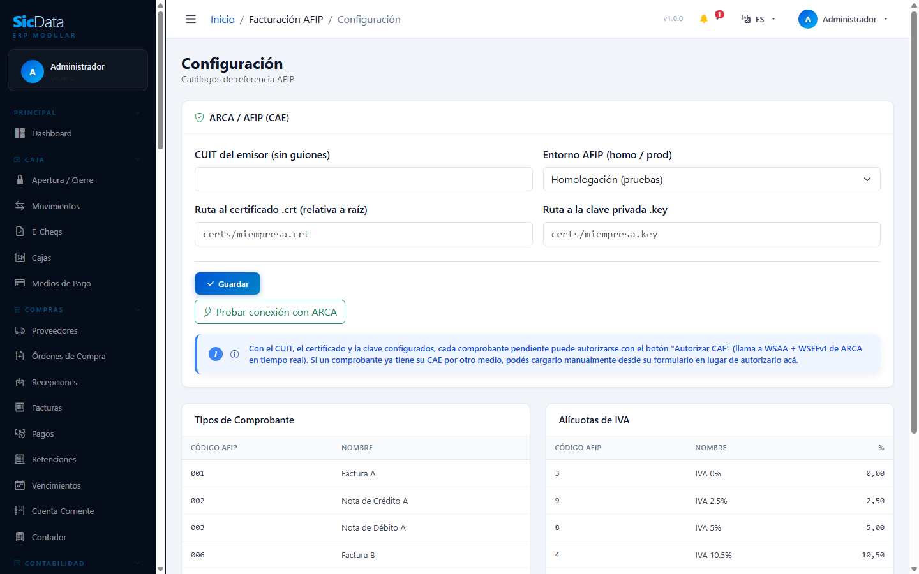Open Retenciones in the sidebar
Screen dimensions: 919x574
click(78, 459)
